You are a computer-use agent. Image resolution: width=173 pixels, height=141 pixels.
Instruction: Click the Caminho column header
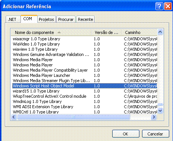click(139, 32)
